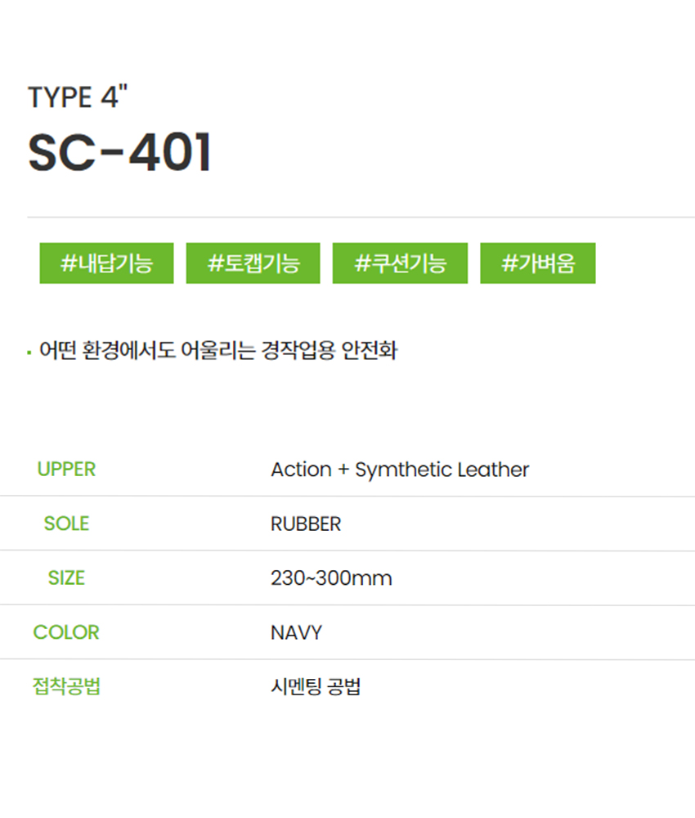Click the UPPER spec label

click(x=66, y=469)
